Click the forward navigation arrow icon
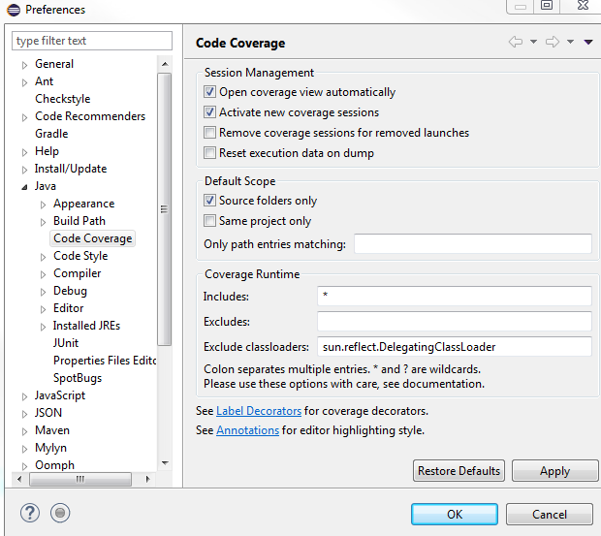Image resolution: width=601 pixels, height=536 pixels. click(x=553, y=42)
